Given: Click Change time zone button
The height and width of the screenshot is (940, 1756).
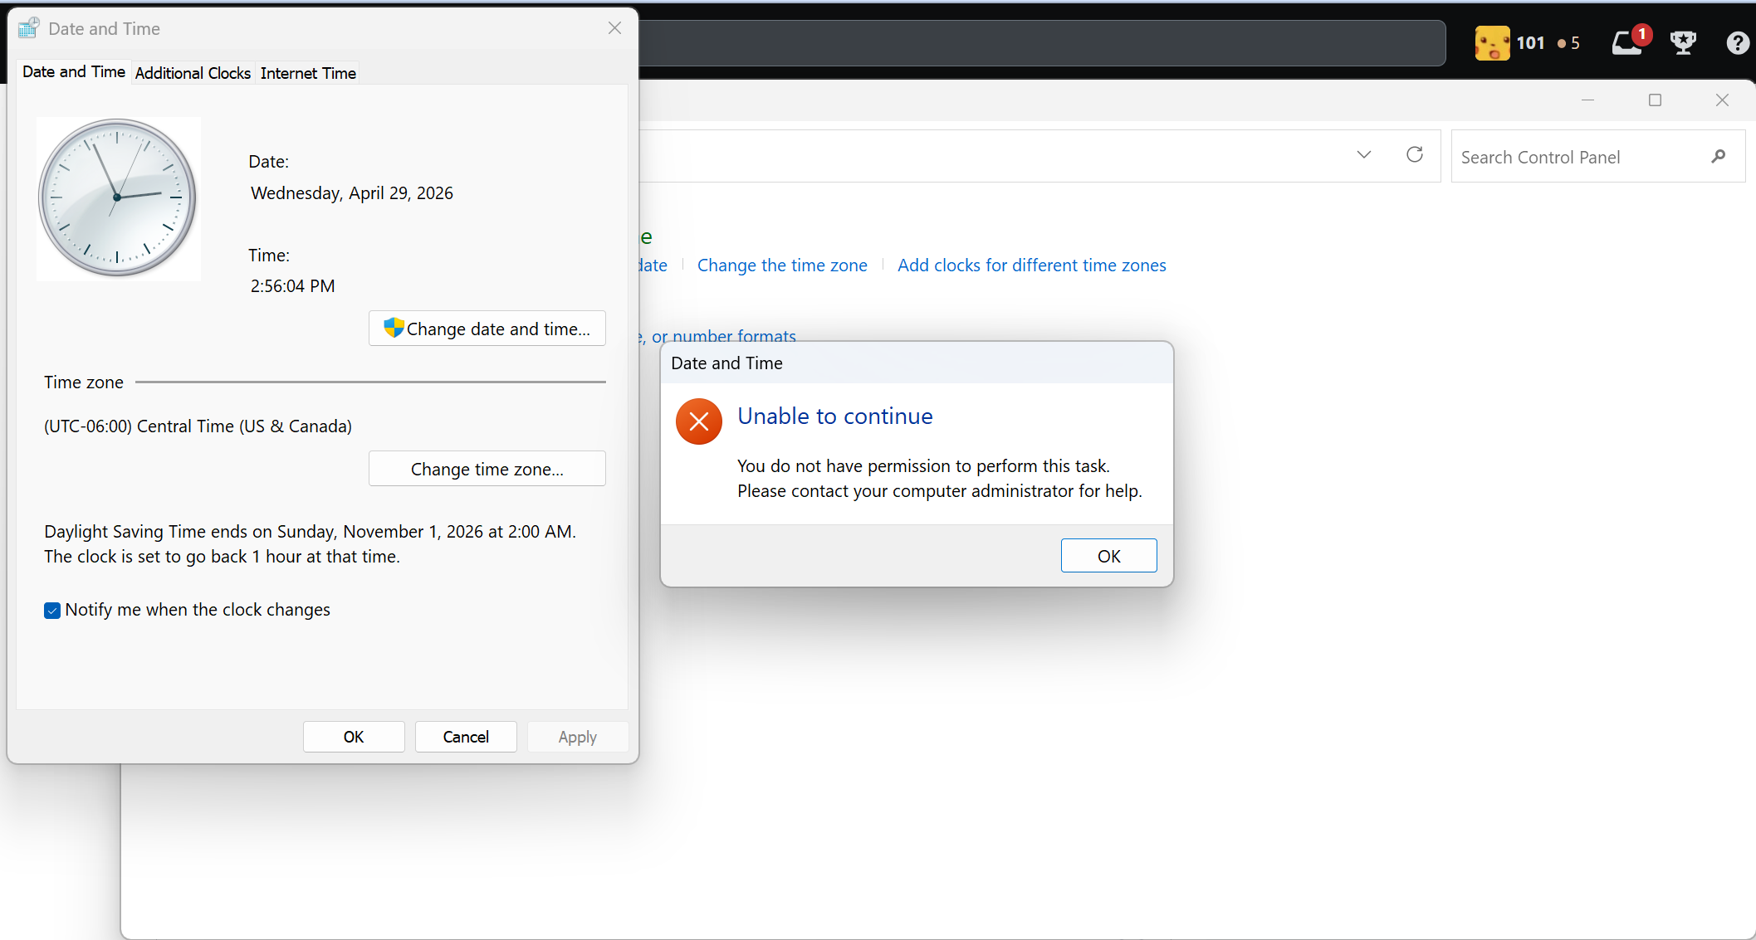Looking at the screenshot, I should [x=487, y=469].
